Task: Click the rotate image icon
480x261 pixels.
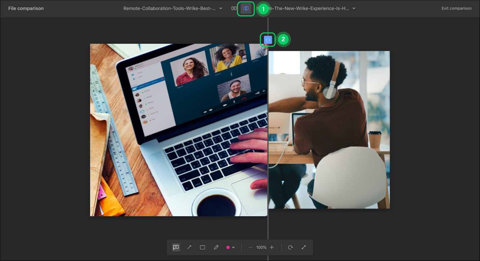Action: coord(290,247)
